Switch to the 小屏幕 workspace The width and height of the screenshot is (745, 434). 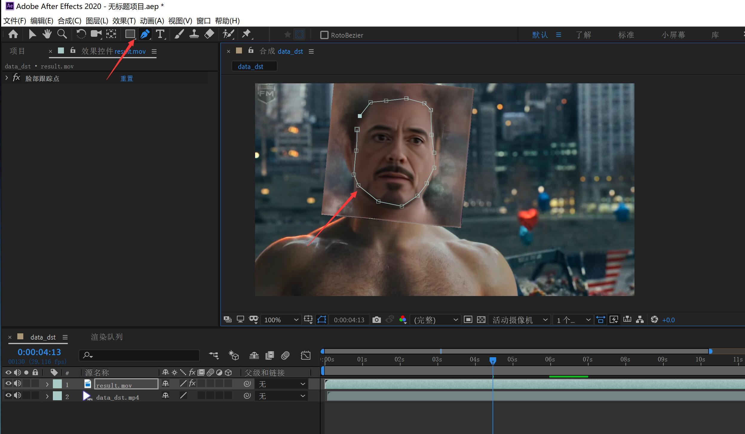click(673, 35)
